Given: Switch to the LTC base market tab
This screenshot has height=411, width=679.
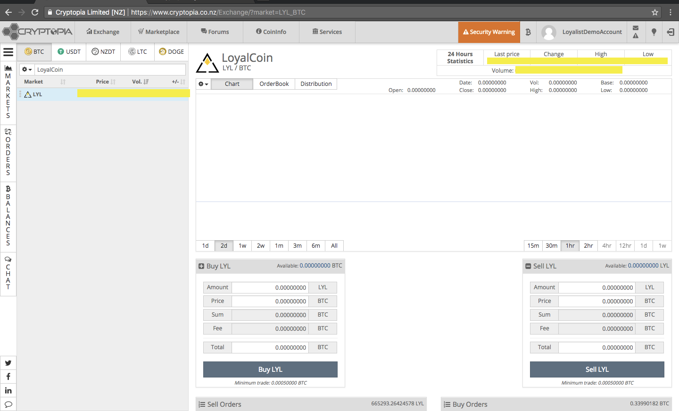Looking at the screenshot, I should pyautogui.click(x=138, y=52).
